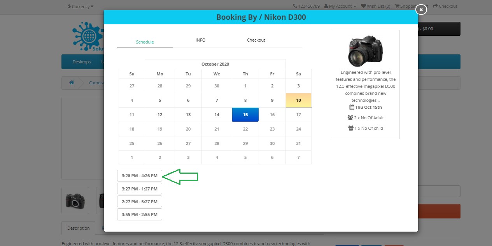Select October 8 on the calendar
This screenshot has width=492, height=246.
point(245,100)
